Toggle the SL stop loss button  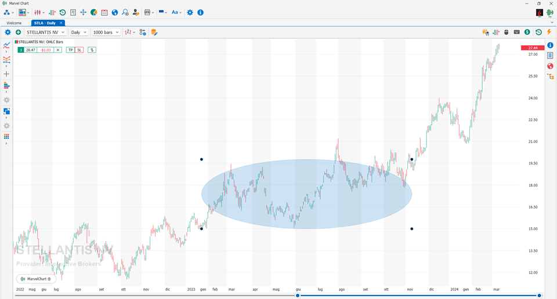click(x=79, y=50)
